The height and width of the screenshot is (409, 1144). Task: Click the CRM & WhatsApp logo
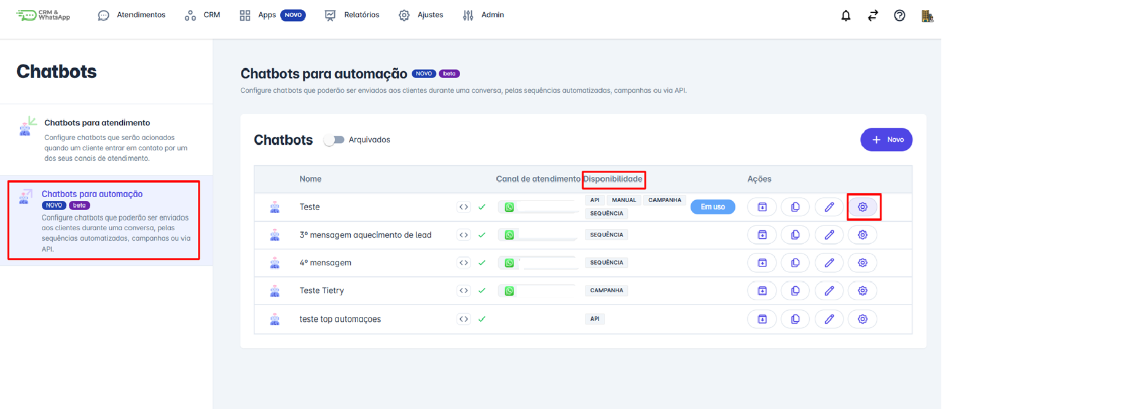pos(44,15)
